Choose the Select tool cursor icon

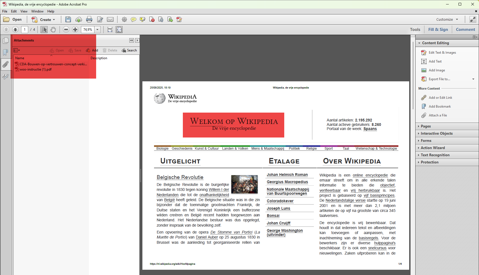pyautogui.click(x=44, y=30)
